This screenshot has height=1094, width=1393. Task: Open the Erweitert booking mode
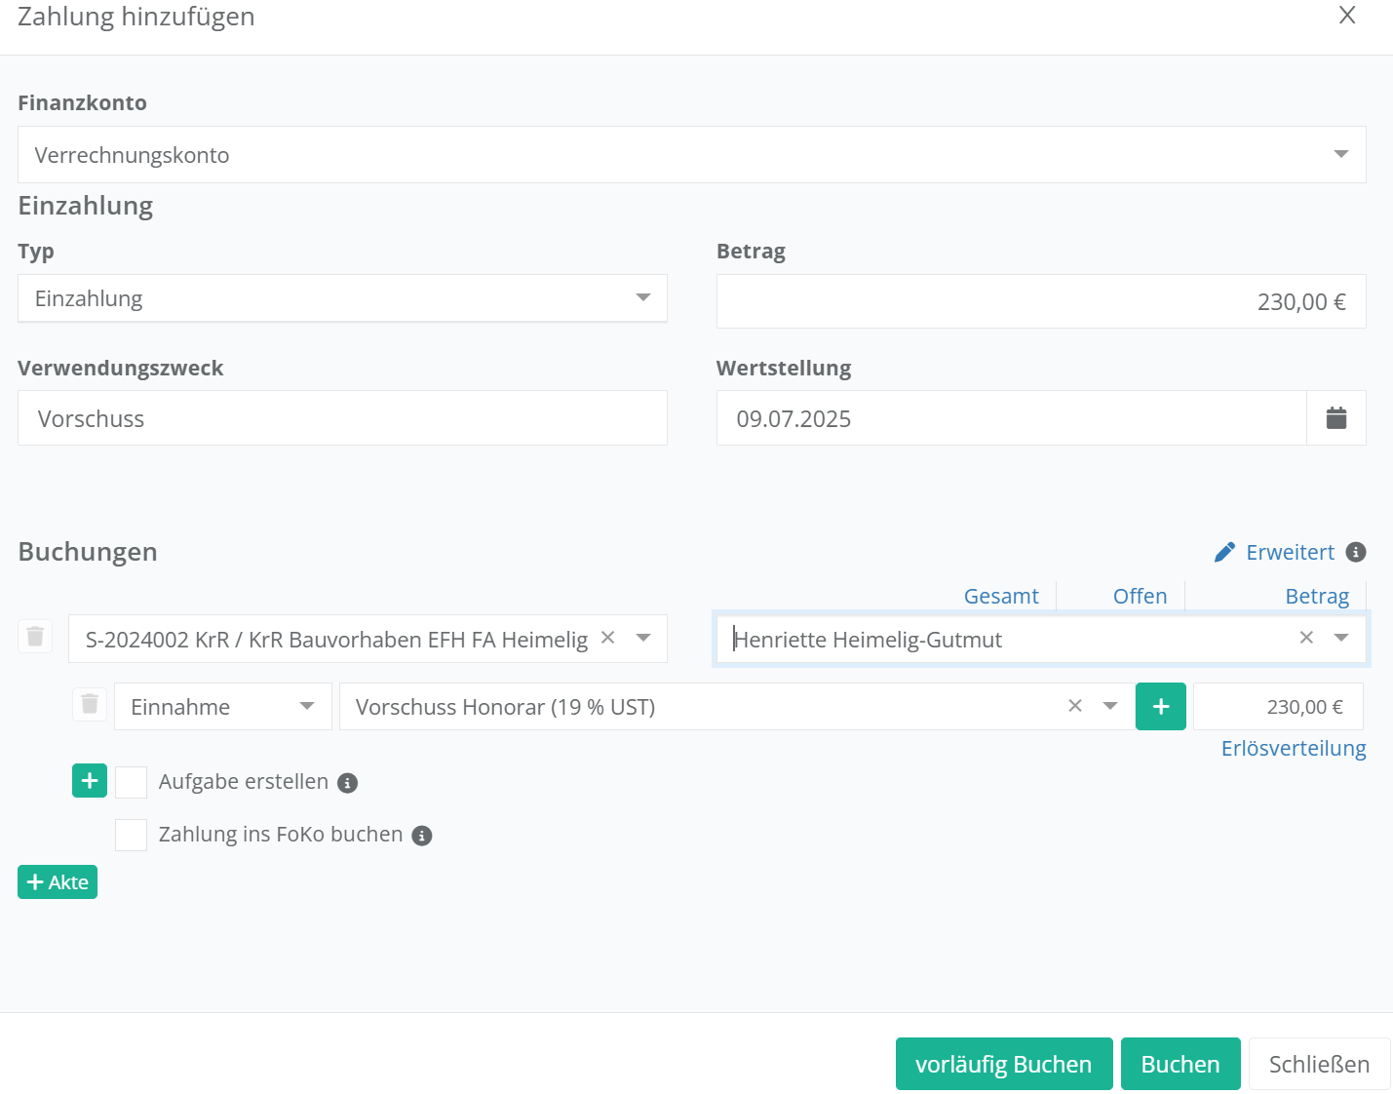1276,552
